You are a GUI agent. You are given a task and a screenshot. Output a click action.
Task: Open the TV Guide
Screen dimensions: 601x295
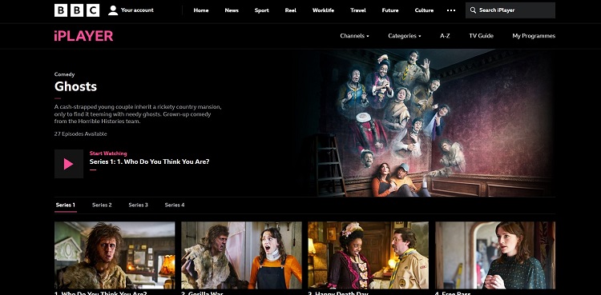(481, 36)
